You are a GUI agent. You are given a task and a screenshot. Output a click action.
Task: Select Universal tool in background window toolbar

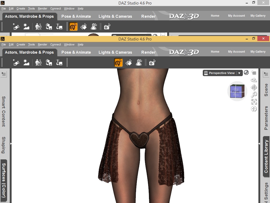(73, 27)
